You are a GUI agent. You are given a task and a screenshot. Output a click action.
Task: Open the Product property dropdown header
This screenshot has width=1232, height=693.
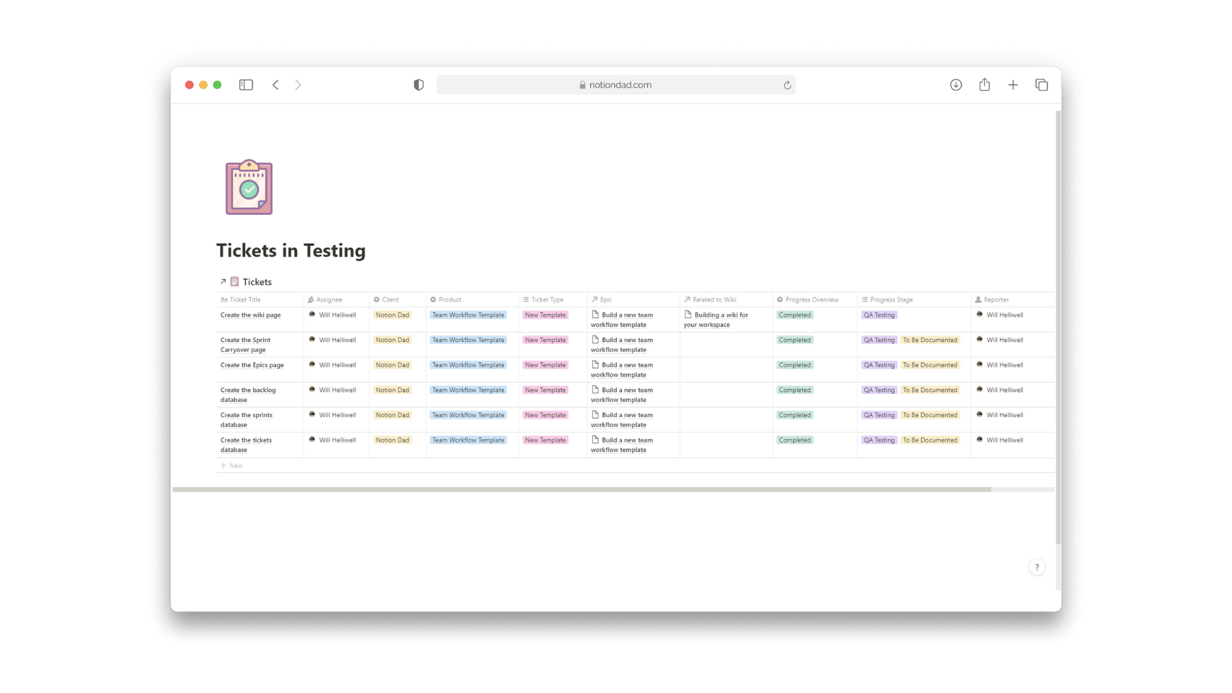tap(449, 299)
